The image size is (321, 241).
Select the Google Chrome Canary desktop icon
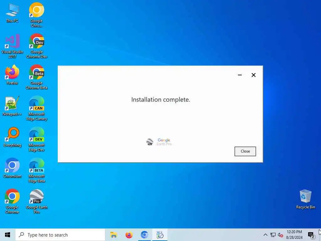pyautogui.click(x=36, y=15)
